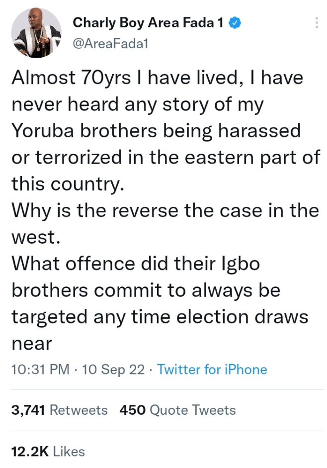Click the text 'this country.' in the tweet
Image resolution: width=327 pixels, height=468 pixels.
(x=66, y=184)
